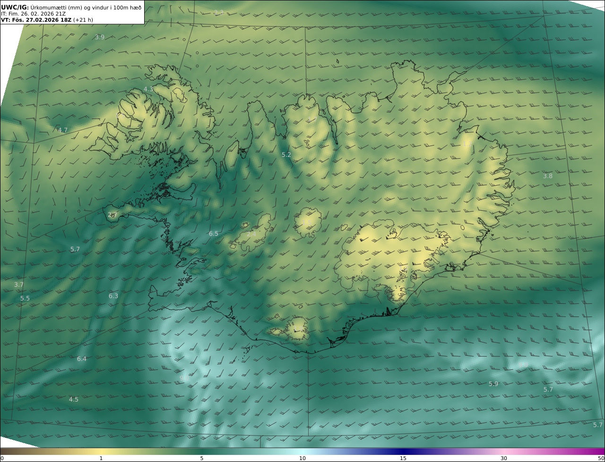Click the '4.3' value over the Westfjords
605x462 pixels.
(x=148, y=89)
